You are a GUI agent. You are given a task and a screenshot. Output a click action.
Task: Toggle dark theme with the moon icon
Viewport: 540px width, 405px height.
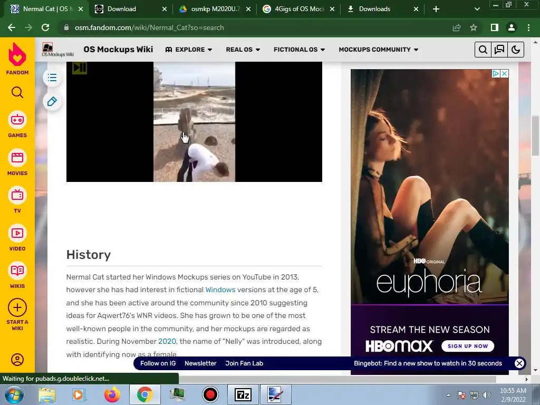[516, 50]
